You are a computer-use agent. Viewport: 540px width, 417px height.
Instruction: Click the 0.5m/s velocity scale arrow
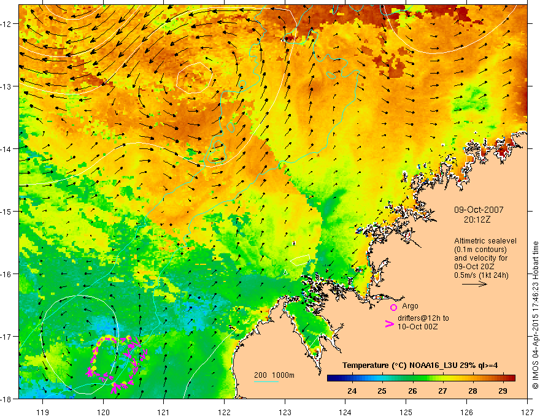click(474, 284)
